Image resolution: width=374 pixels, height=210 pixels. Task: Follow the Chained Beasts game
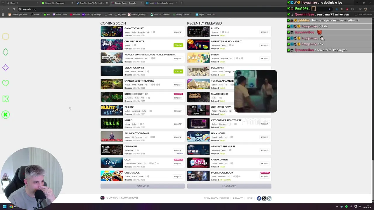point(178,45)
